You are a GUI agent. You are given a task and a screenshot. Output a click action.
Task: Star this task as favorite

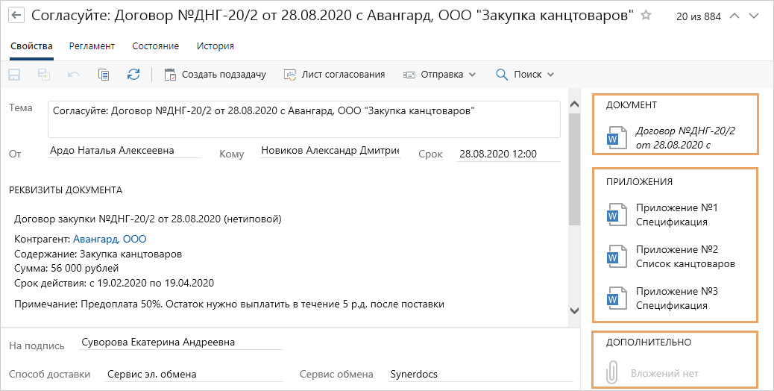point(646,16)
